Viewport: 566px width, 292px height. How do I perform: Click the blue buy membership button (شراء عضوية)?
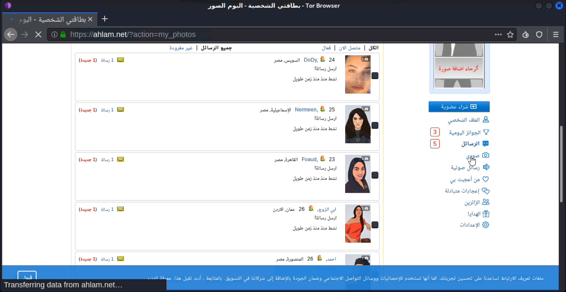[459, 107]
